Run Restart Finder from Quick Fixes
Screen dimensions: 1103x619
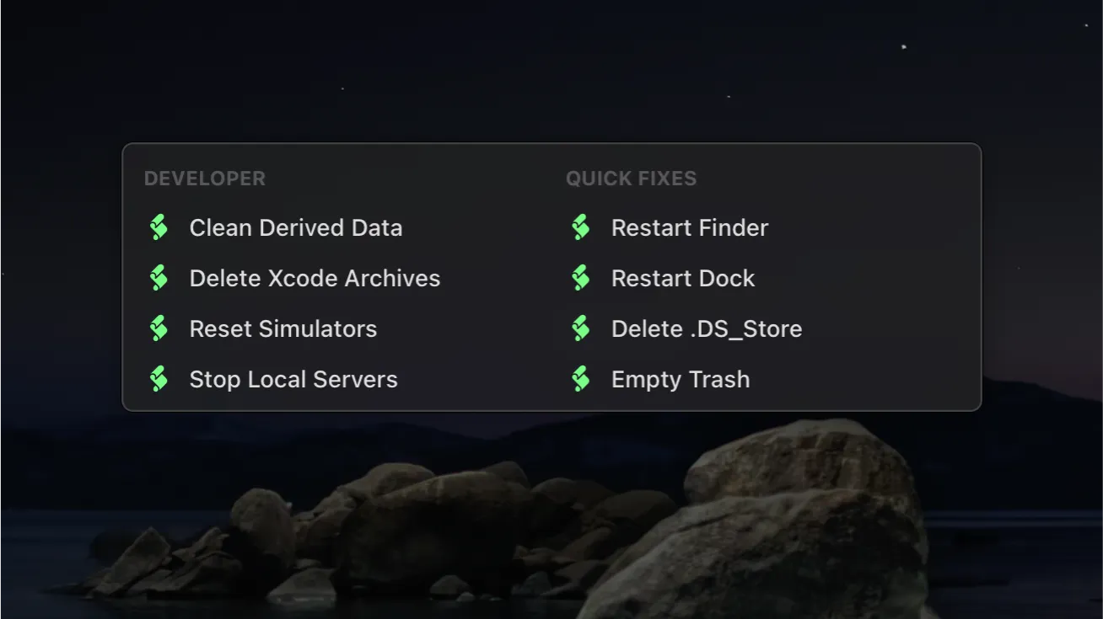[x=690, y=227]
